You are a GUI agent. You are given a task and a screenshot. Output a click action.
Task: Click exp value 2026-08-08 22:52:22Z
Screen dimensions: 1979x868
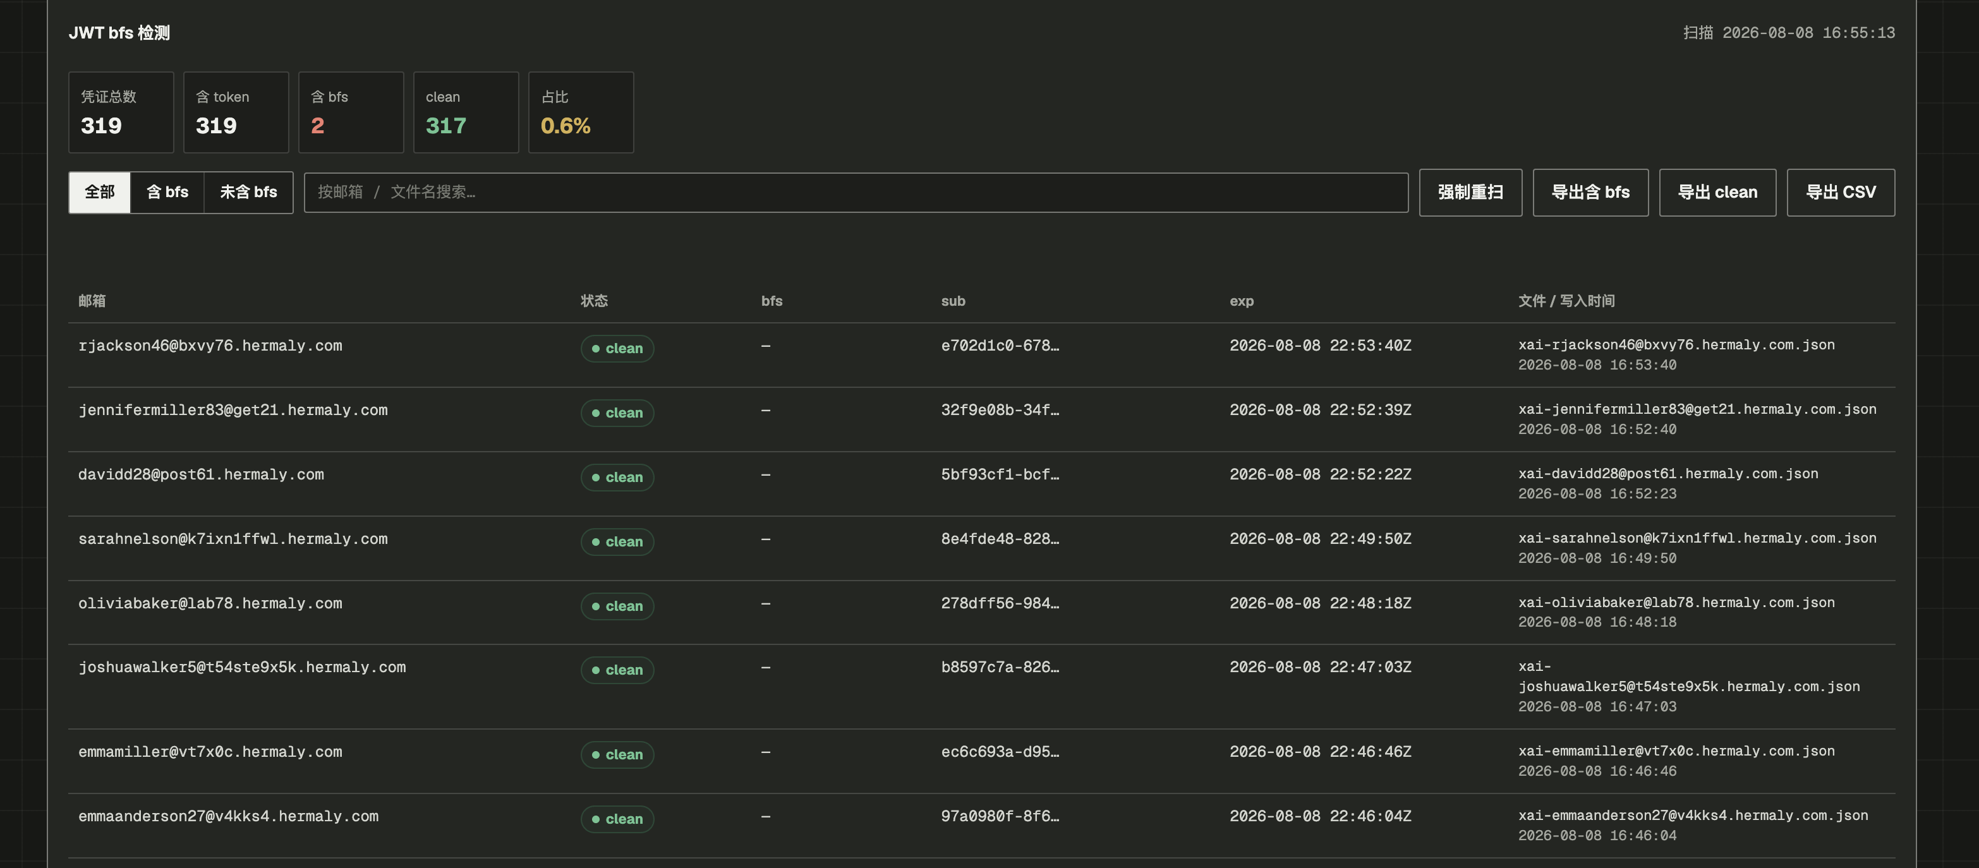tap(1320, 474)
